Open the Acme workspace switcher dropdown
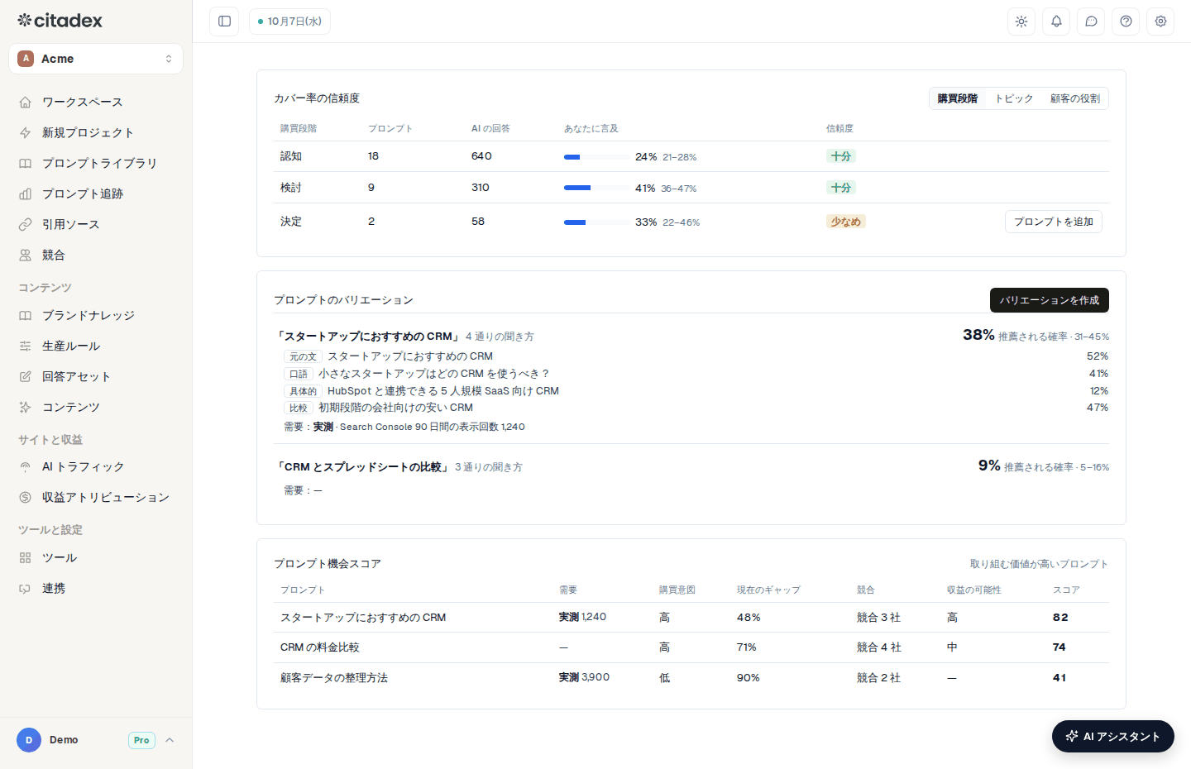Screen dimensions: 1191x769 [x=96, y=59]
